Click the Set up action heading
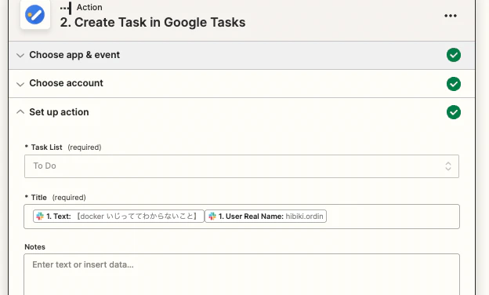 (59, 112)
